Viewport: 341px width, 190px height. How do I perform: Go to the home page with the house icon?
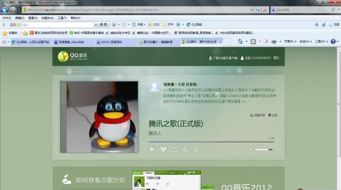(x=240, y=41)
